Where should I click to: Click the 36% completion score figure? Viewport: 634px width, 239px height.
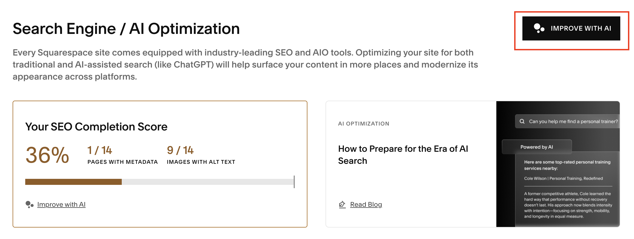(47, 155)
